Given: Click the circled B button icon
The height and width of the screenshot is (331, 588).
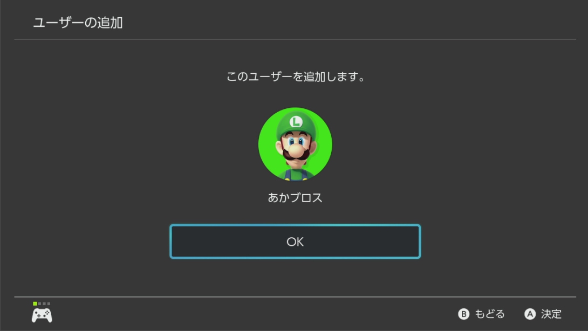Looking at the screenshot, I should pos(463,314).
